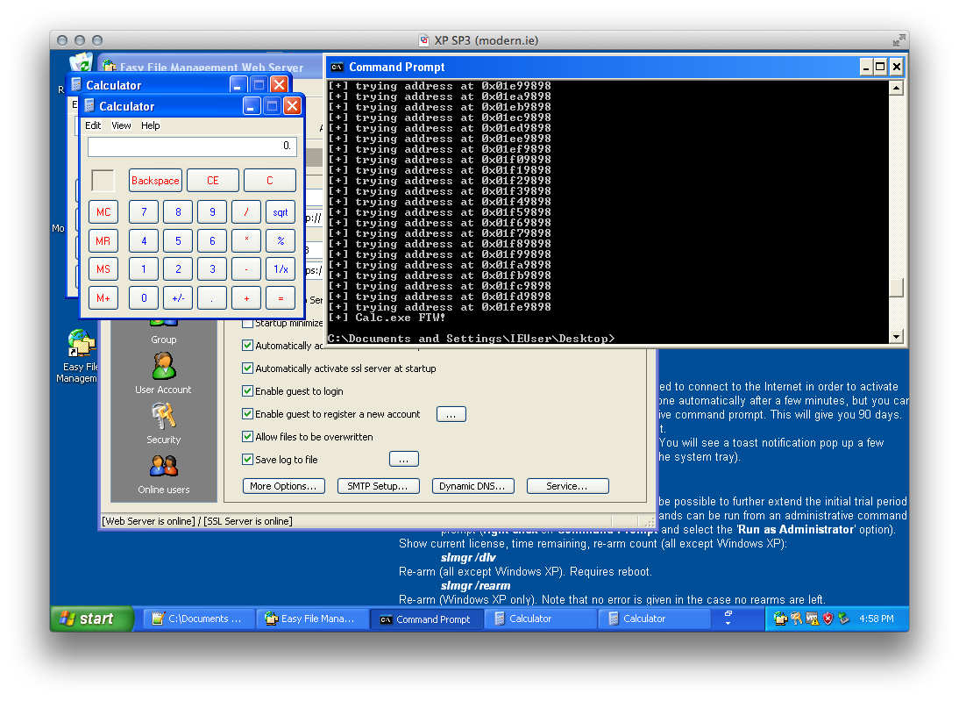Toggle the Startup minimize checkbox

247,323
